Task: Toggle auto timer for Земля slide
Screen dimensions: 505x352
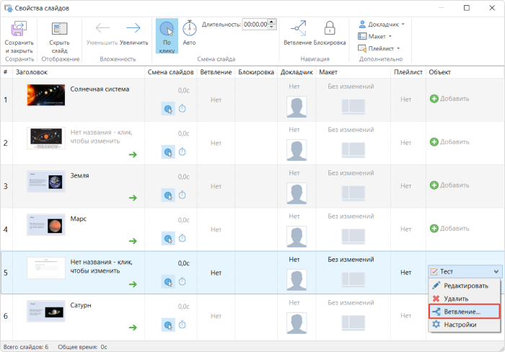Action: [183, 195]
